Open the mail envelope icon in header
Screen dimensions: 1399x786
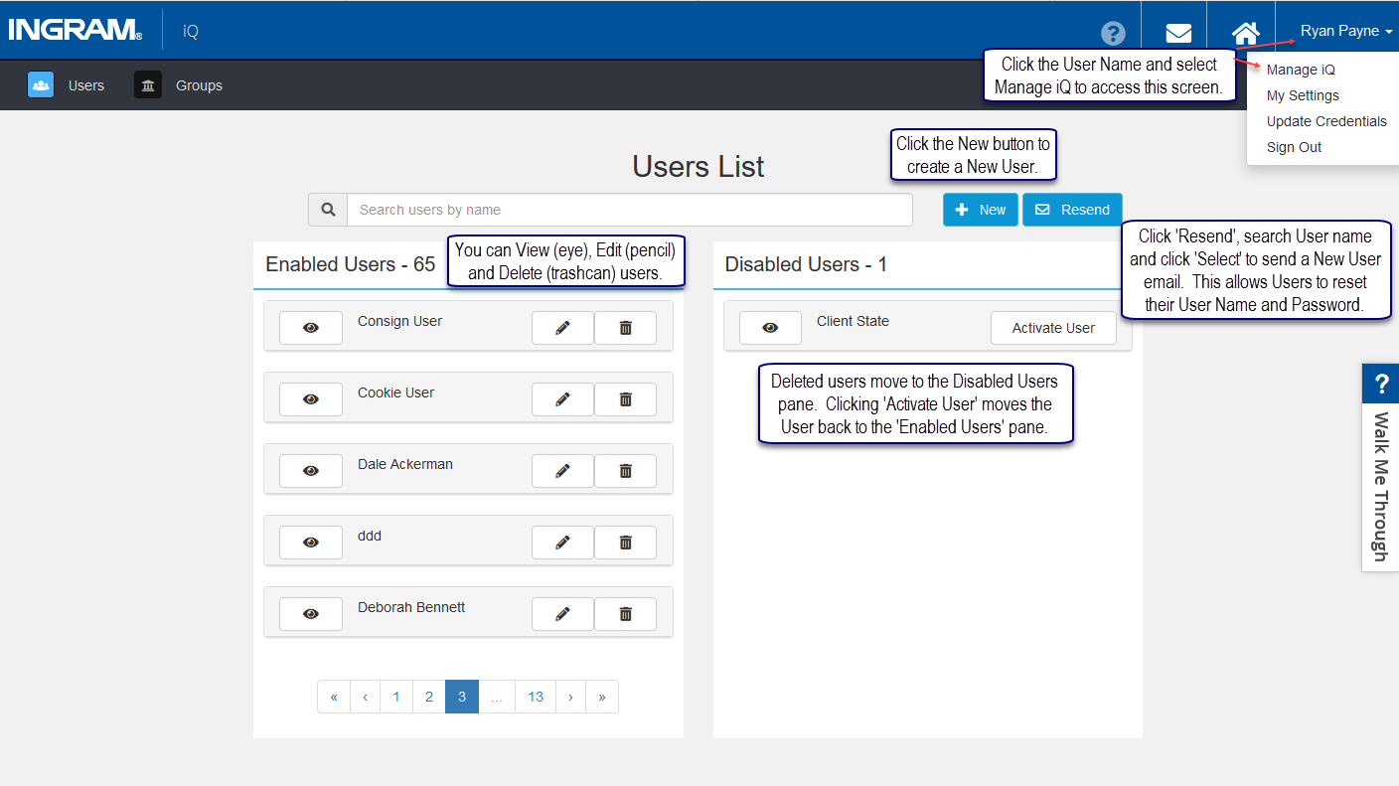coord(1178,33)
